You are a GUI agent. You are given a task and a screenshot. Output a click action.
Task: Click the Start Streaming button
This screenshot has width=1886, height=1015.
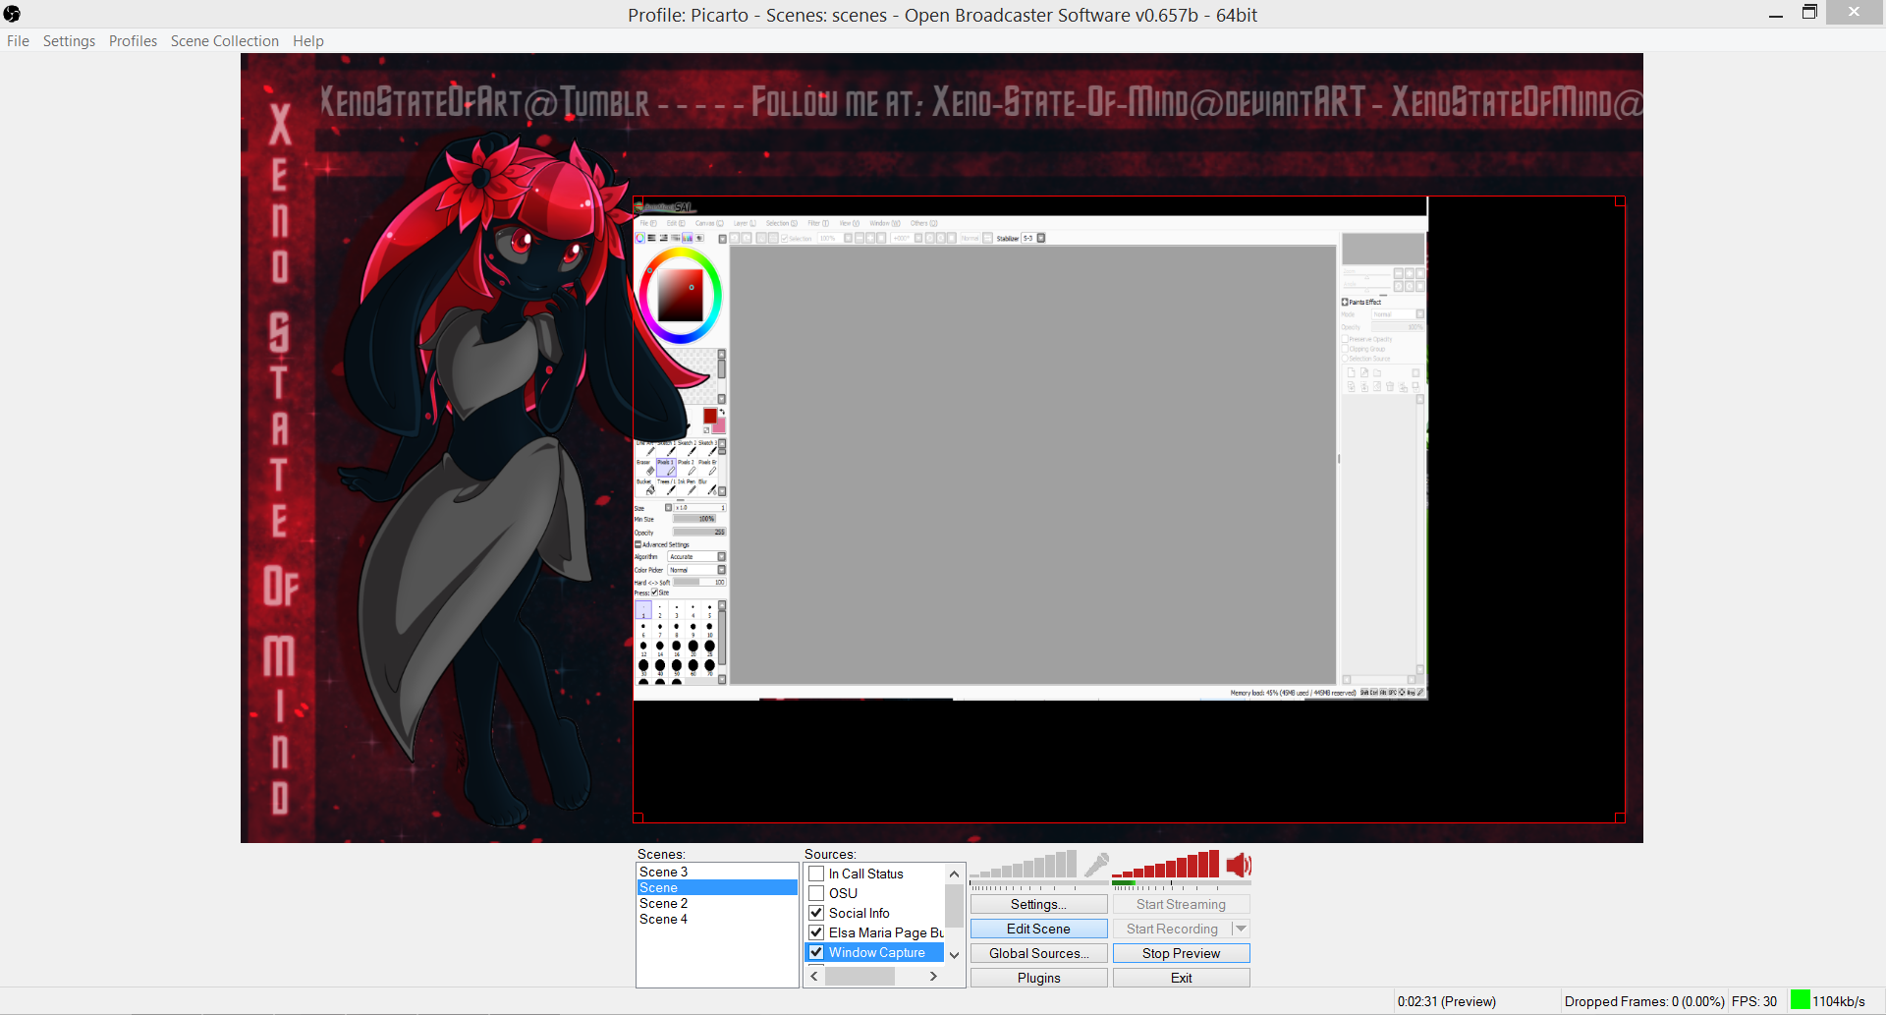[1182, 904]
